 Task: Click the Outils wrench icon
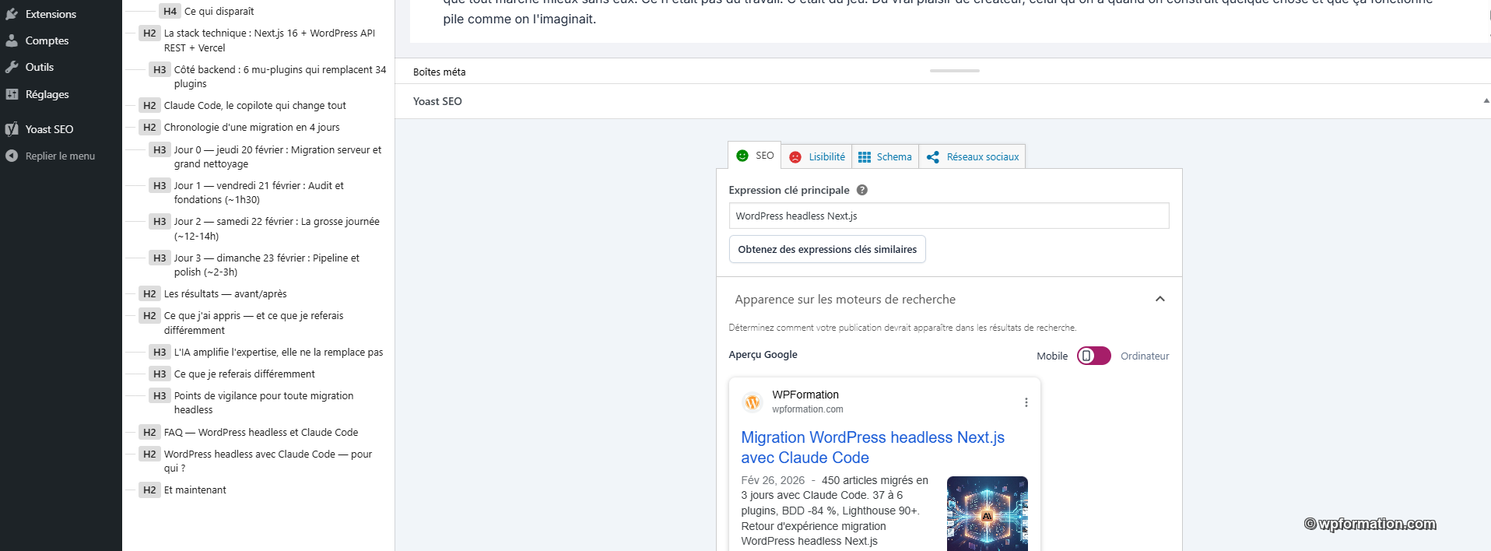tap(12, 67)
